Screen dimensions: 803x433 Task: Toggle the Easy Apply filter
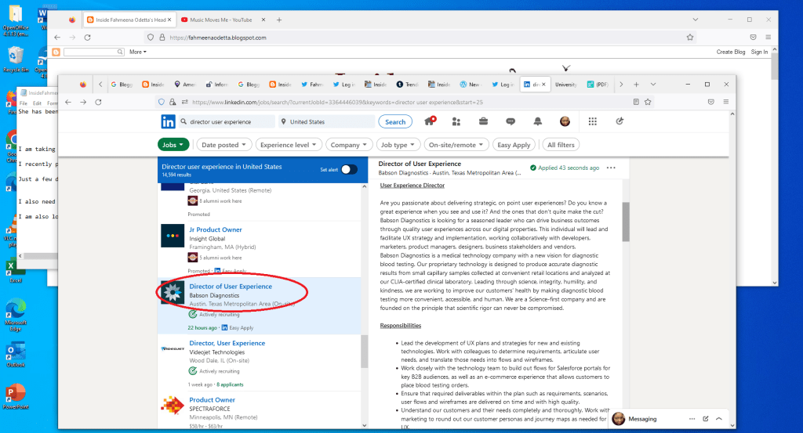(x=514, y=145)
